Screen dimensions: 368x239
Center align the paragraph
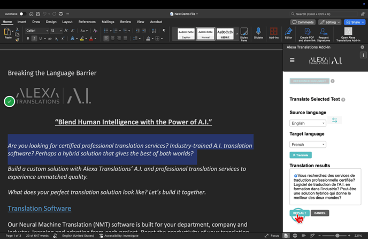pyautogui.click(x=113, y=39)
